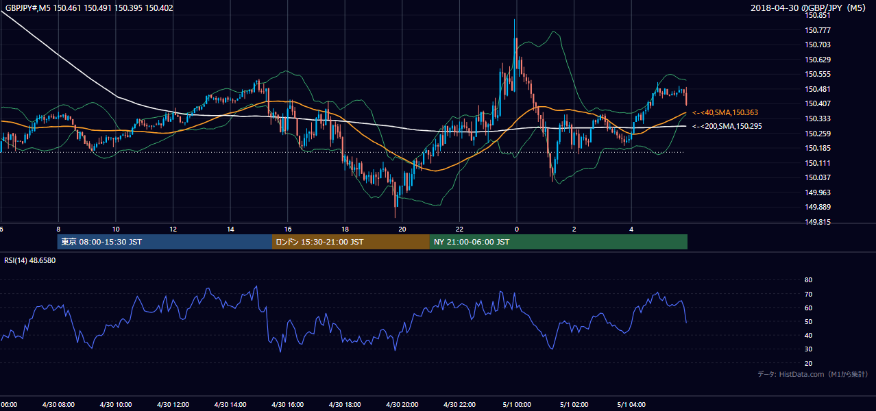Click hour label 14 under the price chart
The height and width of the screenshot is (411, 876).
pos(230,229)
